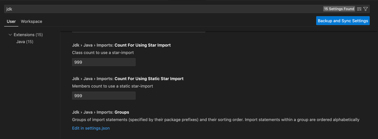Open the settings filter icon

pos(366,9)
